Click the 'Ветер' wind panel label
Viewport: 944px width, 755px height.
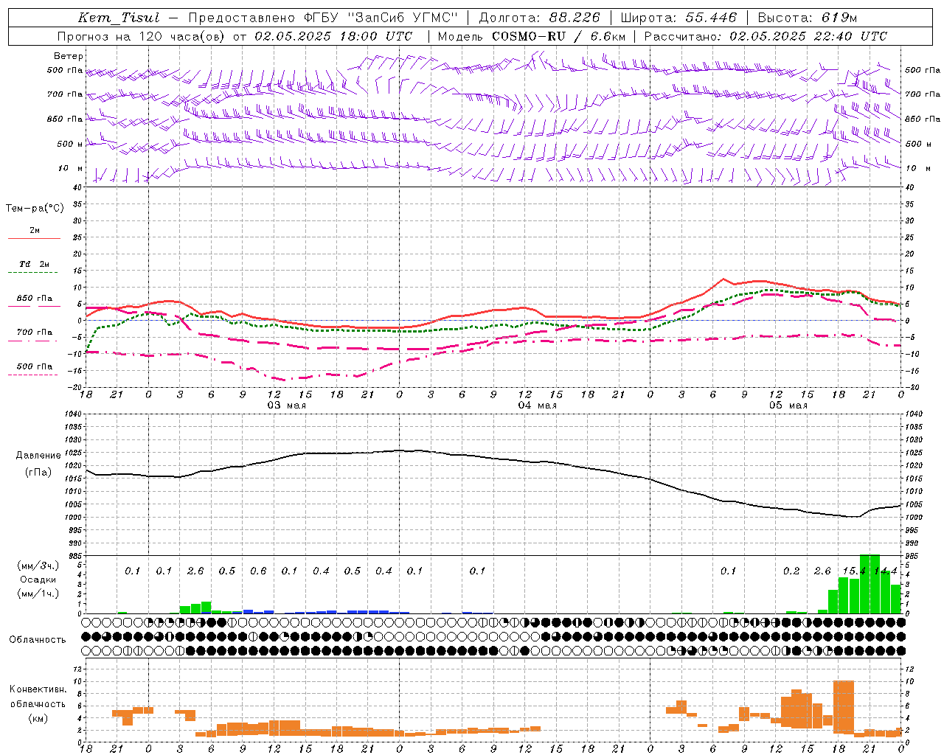coord(69,56)
